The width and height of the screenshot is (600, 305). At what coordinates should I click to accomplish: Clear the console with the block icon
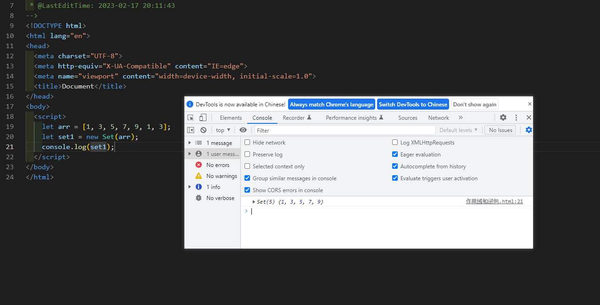click(x=203, y=130)
